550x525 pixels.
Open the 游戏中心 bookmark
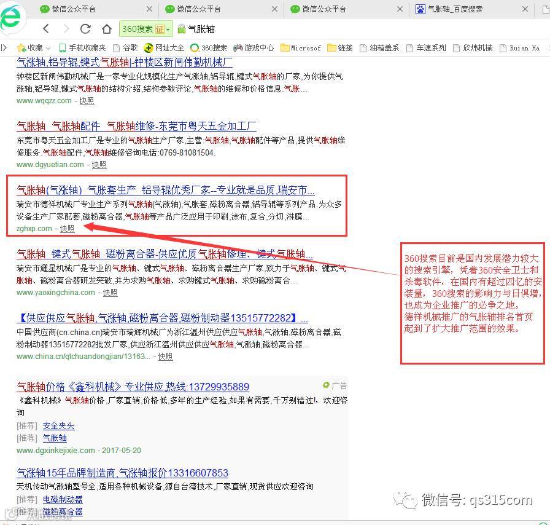point(254,48)
